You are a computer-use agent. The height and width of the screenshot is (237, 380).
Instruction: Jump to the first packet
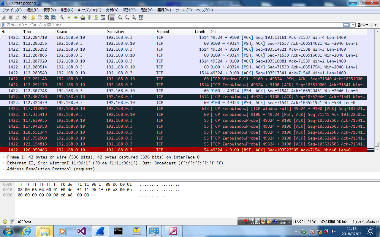click(89, 17)
